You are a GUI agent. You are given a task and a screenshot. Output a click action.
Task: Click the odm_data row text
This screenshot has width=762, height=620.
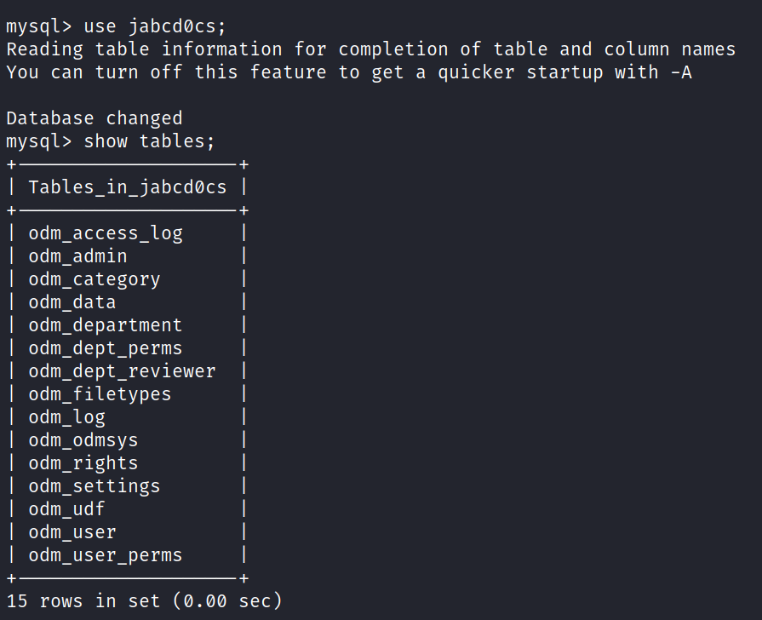click(x=72, y=302)
